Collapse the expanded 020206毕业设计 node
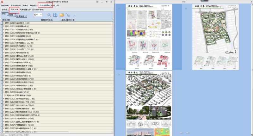253x136 pixels. (3, 92)
